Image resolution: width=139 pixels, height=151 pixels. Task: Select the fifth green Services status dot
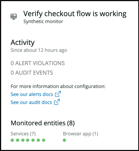[x=33, y=140]
